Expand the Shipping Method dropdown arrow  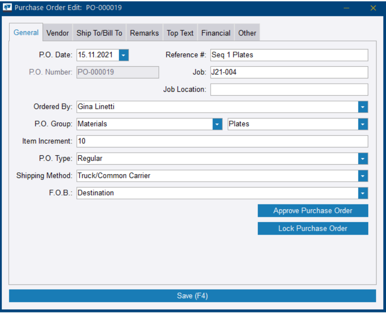pyautogui.click(x=363, y=176)
